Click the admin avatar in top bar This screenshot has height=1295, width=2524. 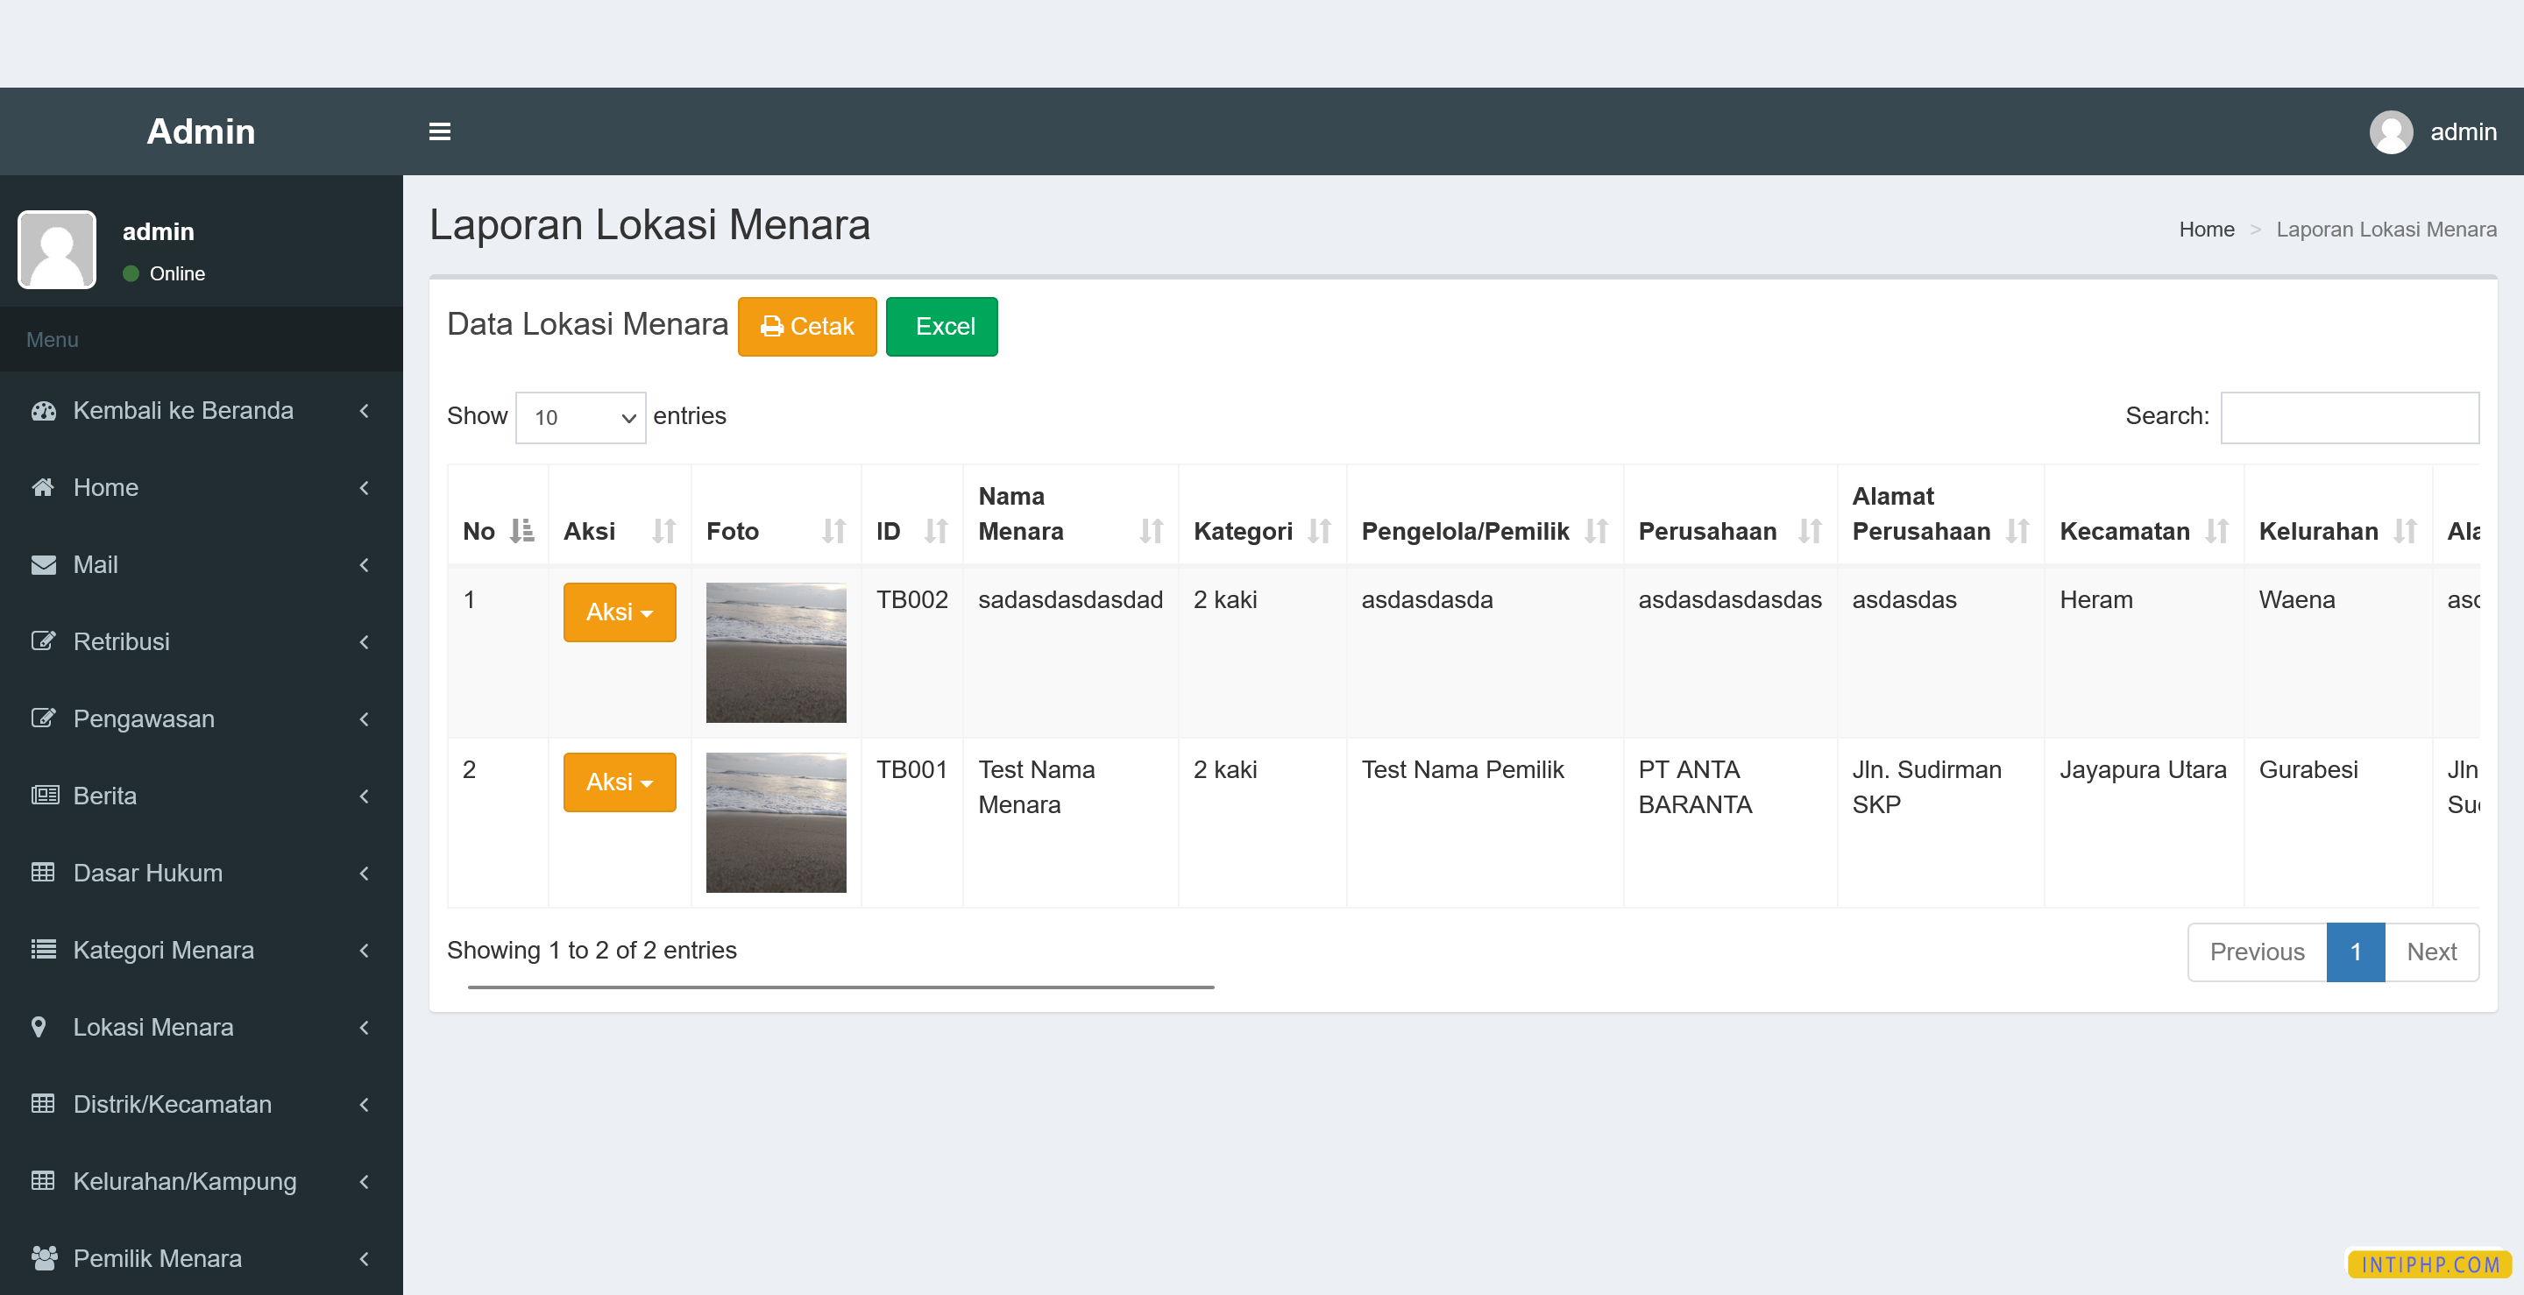click(2391, 131)
